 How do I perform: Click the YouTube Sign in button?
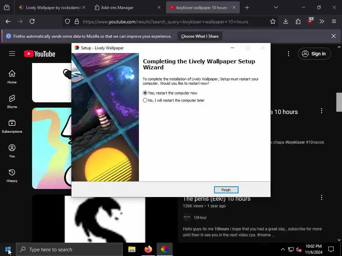tap(314, 54)
